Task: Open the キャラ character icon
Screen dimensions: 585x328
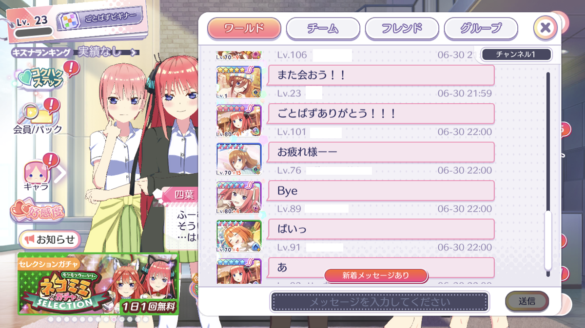Action: pos(37,172)
